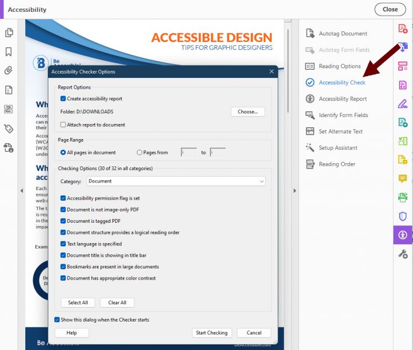Click document vertical scrollbar thumb
The image size is (413, 350).
point(288,70)
